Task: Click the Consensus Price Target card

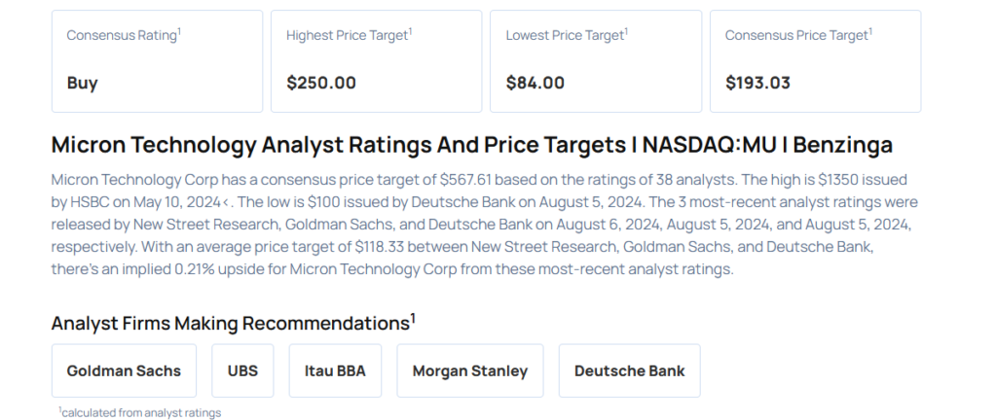Action: click(x=815, y=60)
